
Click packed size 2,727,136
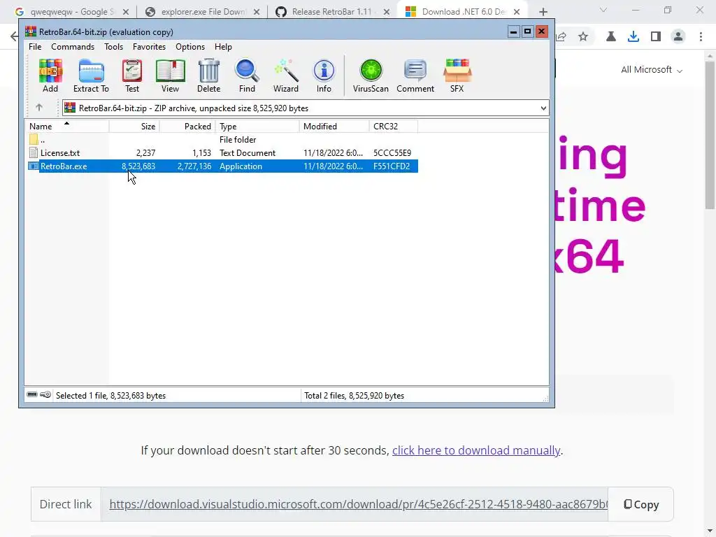click(x=194, y=166)
